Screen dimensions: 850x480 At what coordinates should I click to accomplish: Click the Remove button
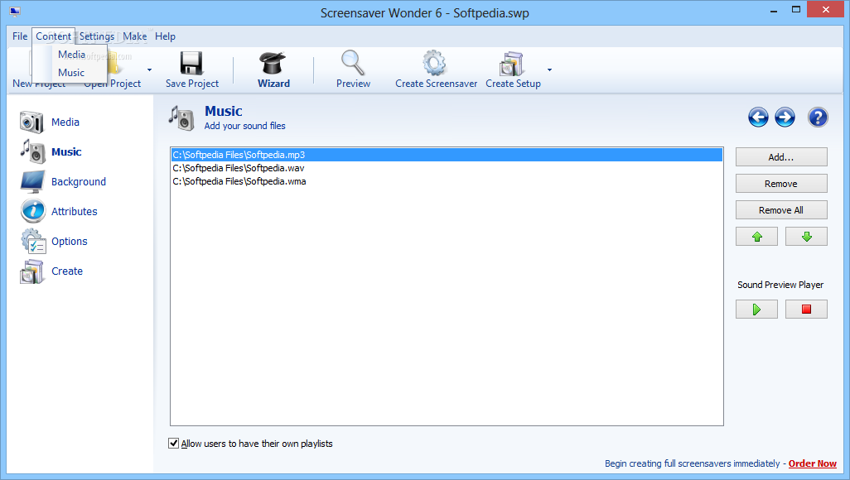781,184
